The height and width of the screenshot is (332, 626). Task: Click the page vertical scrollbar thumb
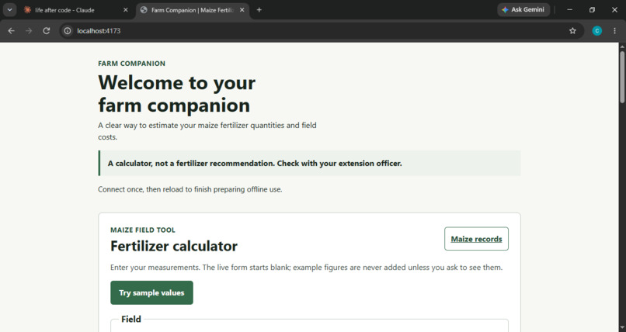coord(622,77)
